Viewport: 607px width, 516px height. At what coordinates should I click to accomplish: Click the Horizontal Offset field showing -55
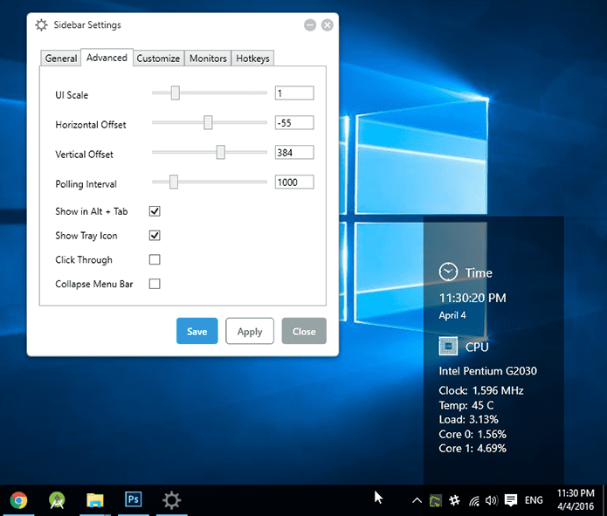[294, 123]
